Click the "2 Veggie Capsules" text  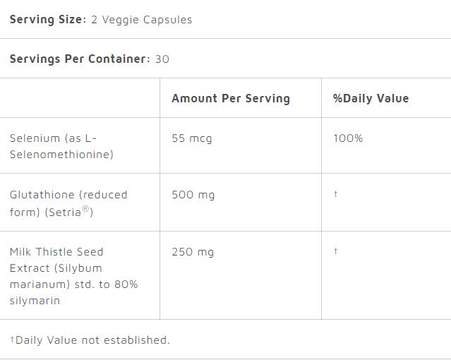click(x=141, y=19)
